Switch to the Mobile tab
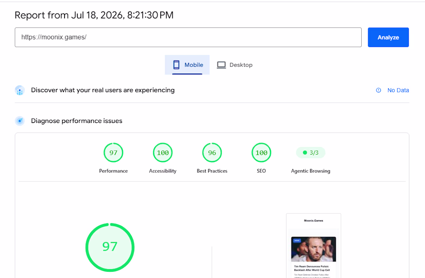The image size is (425, 278). click(x=187, y=65)
